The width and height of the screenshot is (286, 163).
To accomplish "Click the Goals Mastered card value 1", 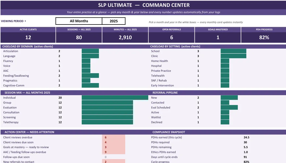I will click(218, 37).
